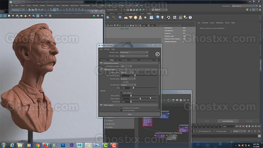Open the Sign In dropdown
263x148 pixels.
point(159,10)
